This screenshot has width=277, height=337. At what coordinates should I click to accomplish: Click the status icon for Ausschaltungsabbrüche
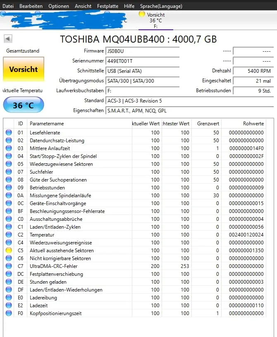9,219
